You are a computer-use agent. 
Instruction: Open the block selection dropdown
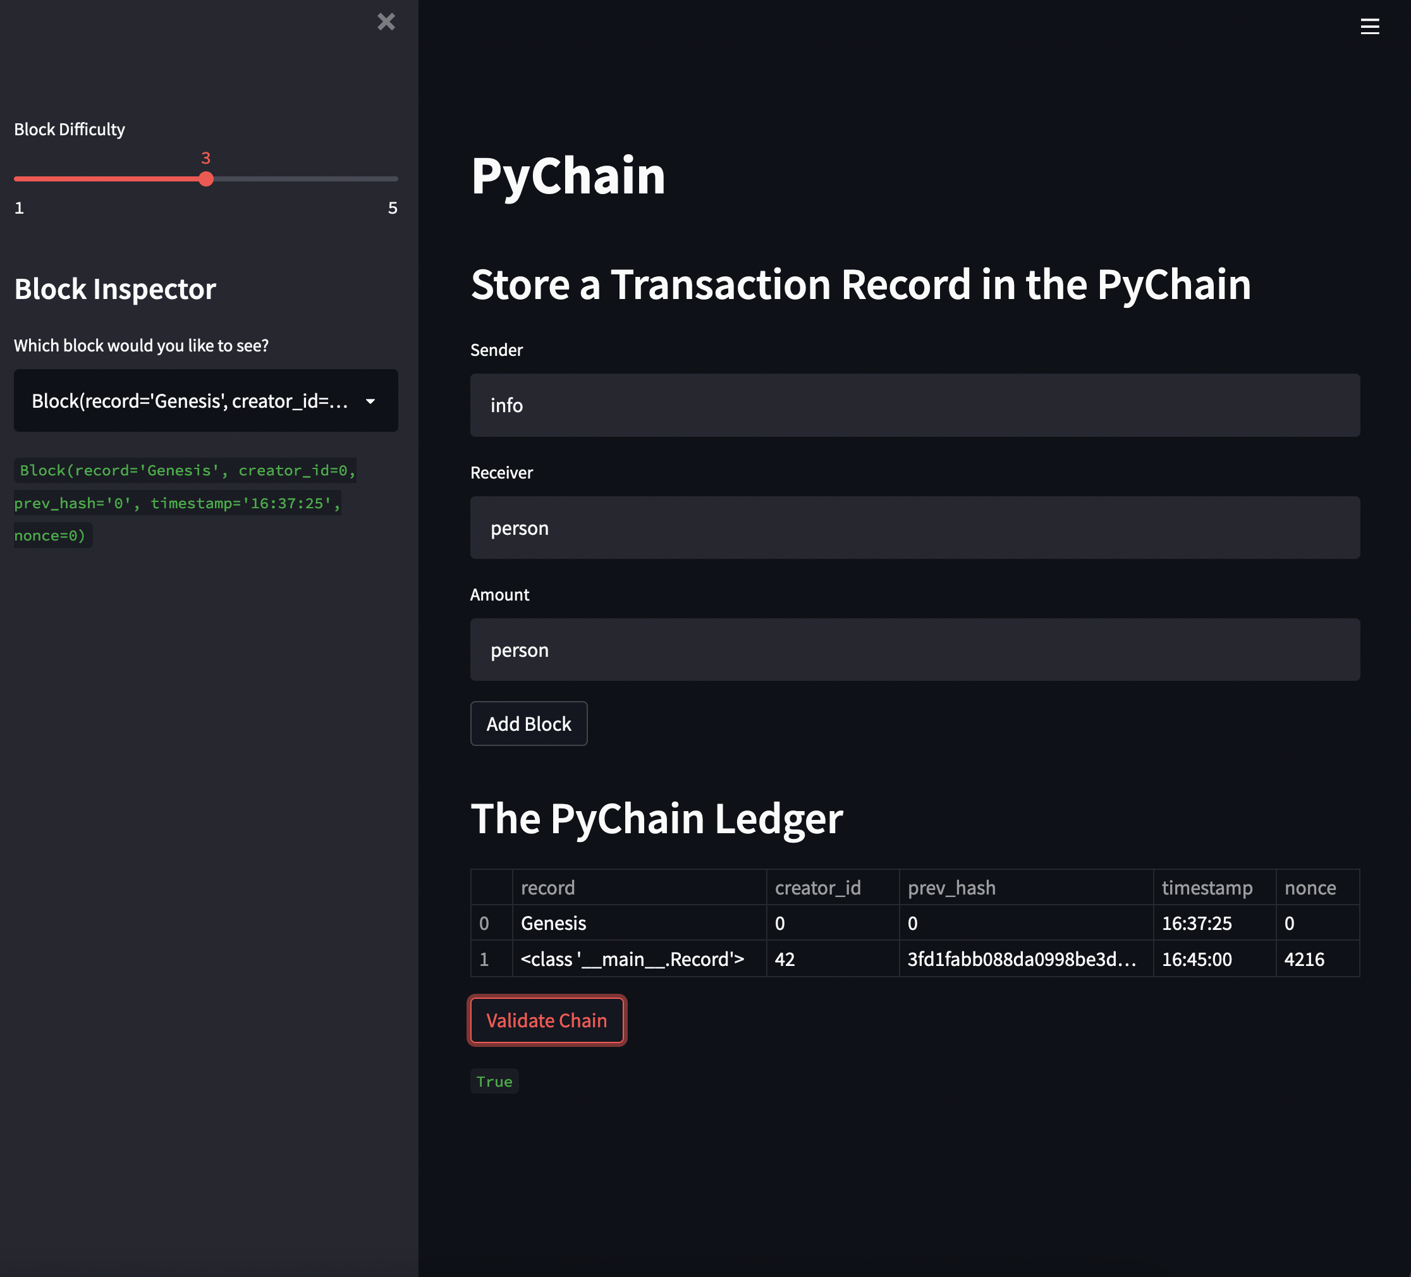click(206, 401)
